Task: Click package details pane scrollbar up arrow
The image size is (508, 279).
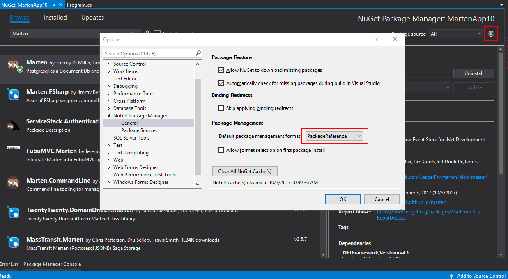Action: pyautogui.click(x=501, y=48)
